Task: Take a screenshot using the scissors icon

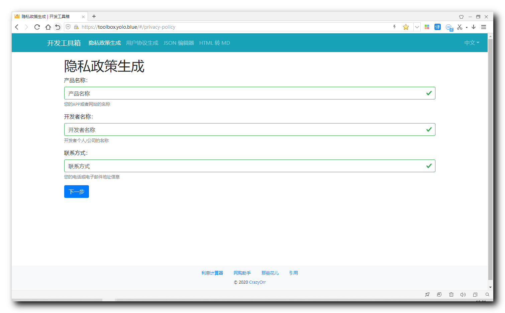Action: (x=460, y=27)
